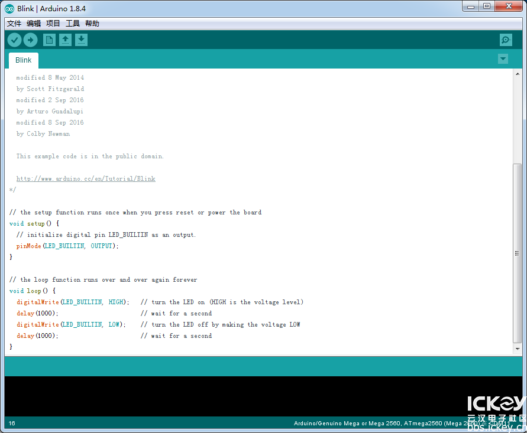
Task: Open the 编辑 menu
Action: tap(34, 24)
